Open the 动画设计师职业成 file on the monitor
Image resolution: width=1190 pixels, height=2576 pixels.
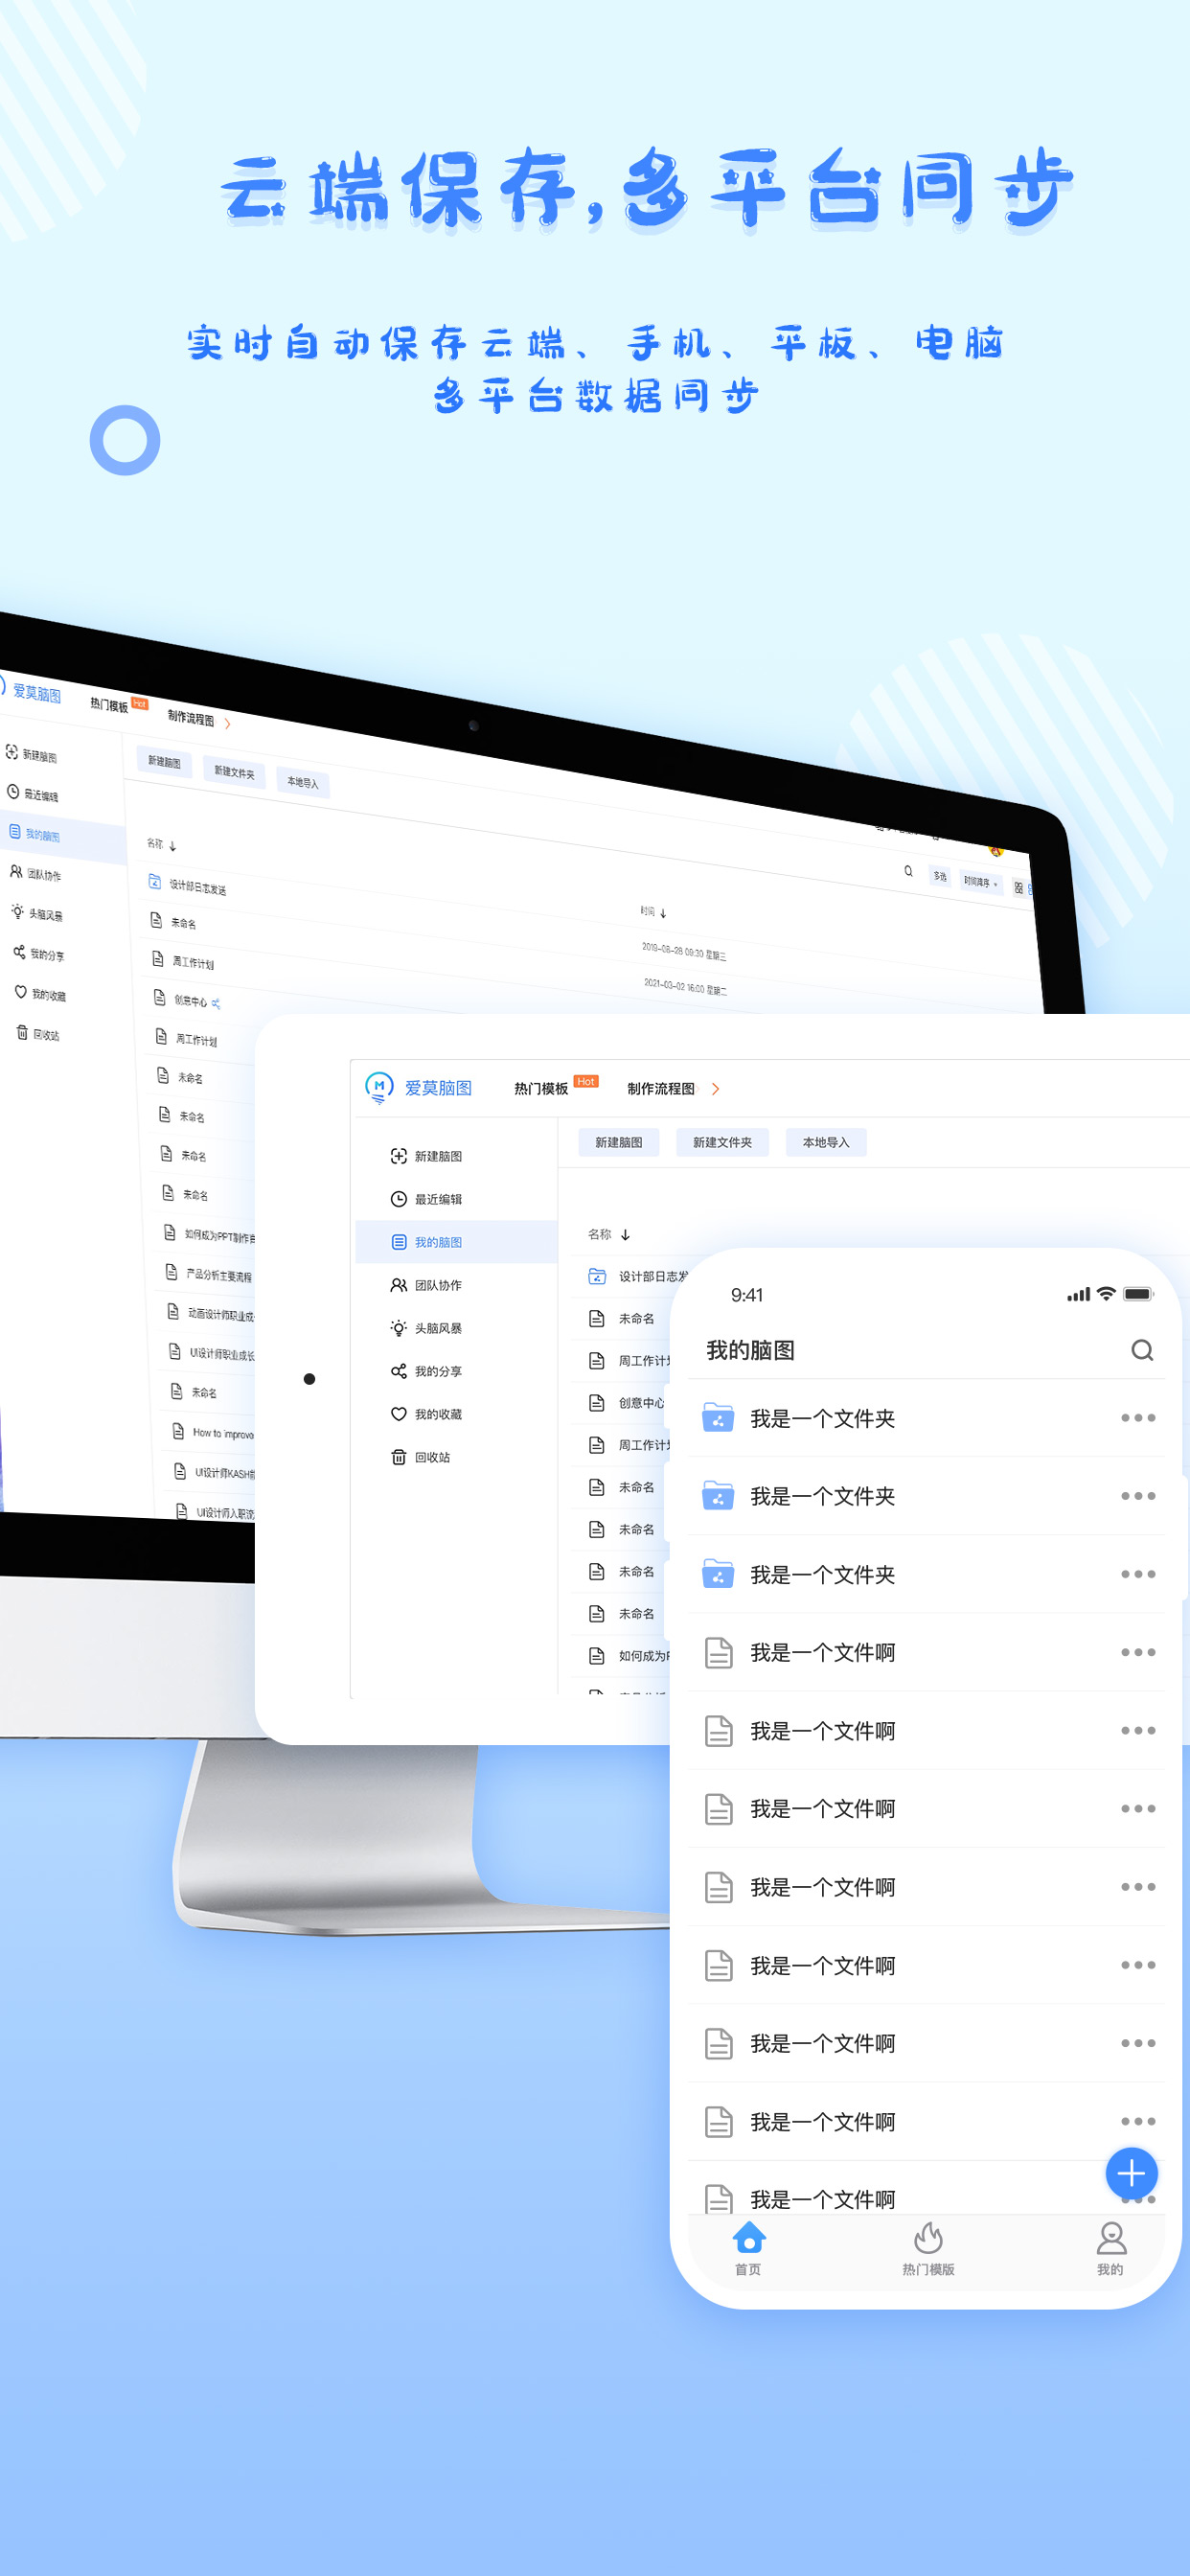pos(210,1314)
